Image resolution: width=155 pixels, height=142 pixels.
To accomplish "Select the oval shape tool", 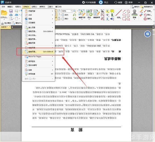I will coord(124,15).
